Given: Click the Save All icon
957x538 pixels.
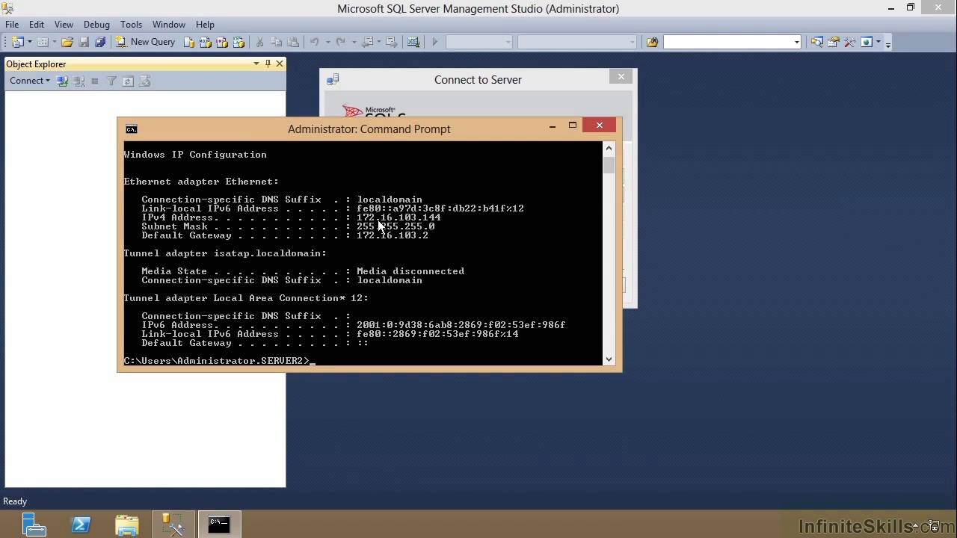Looking at the screenshot, I should pyautogui.click(x=100, y=43).
